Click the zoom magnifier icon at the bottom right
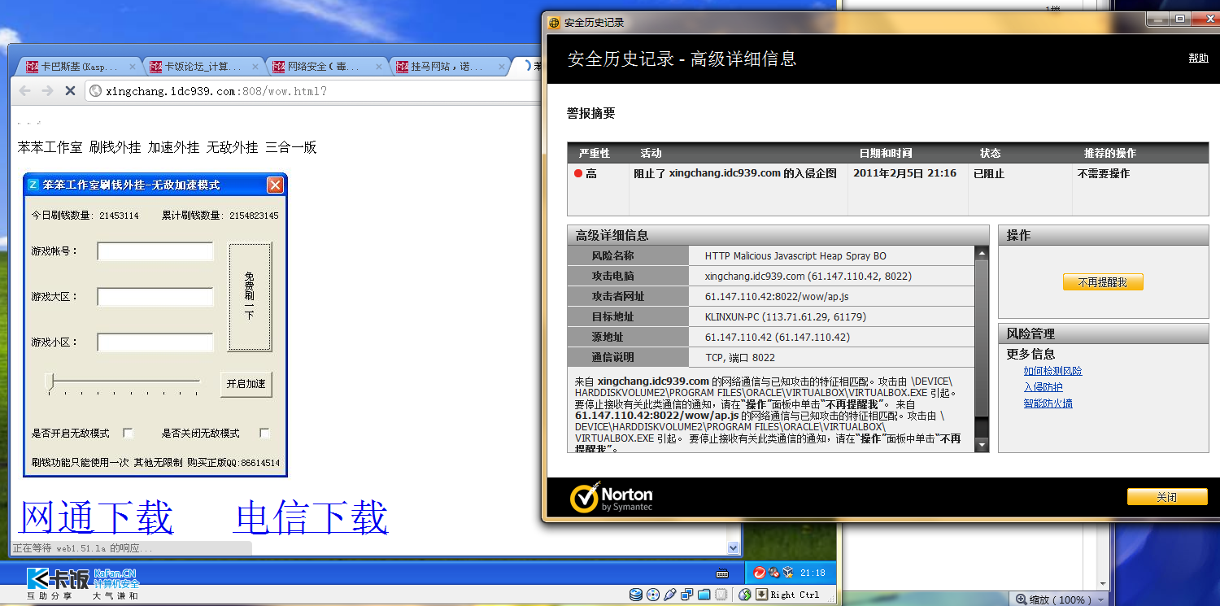 point(1021,599)
